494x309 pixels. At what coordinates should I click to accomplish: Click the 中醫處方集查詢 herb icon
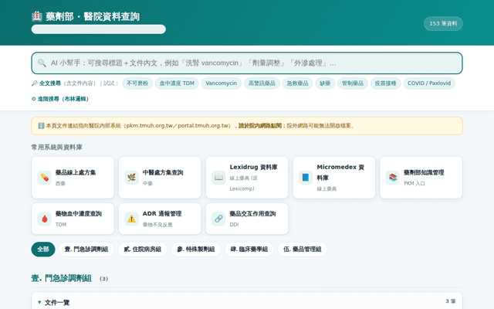pyautogui.click(x=132, y=178)
